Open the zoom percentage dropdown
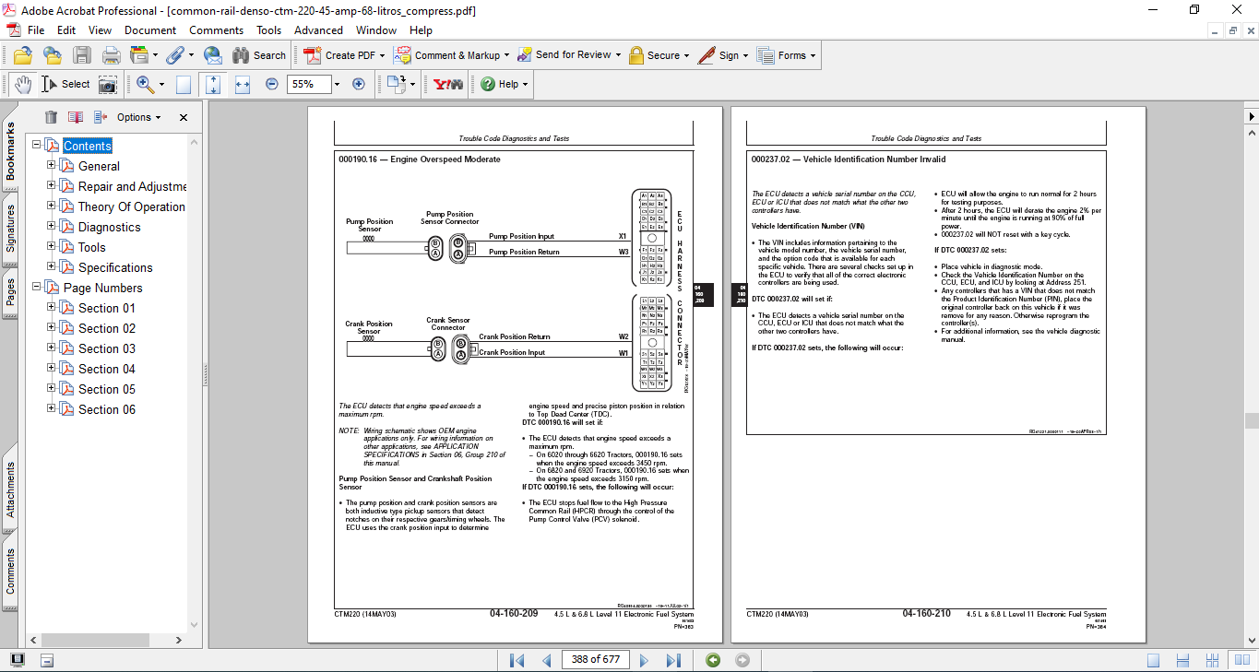 tap(337, 84)
